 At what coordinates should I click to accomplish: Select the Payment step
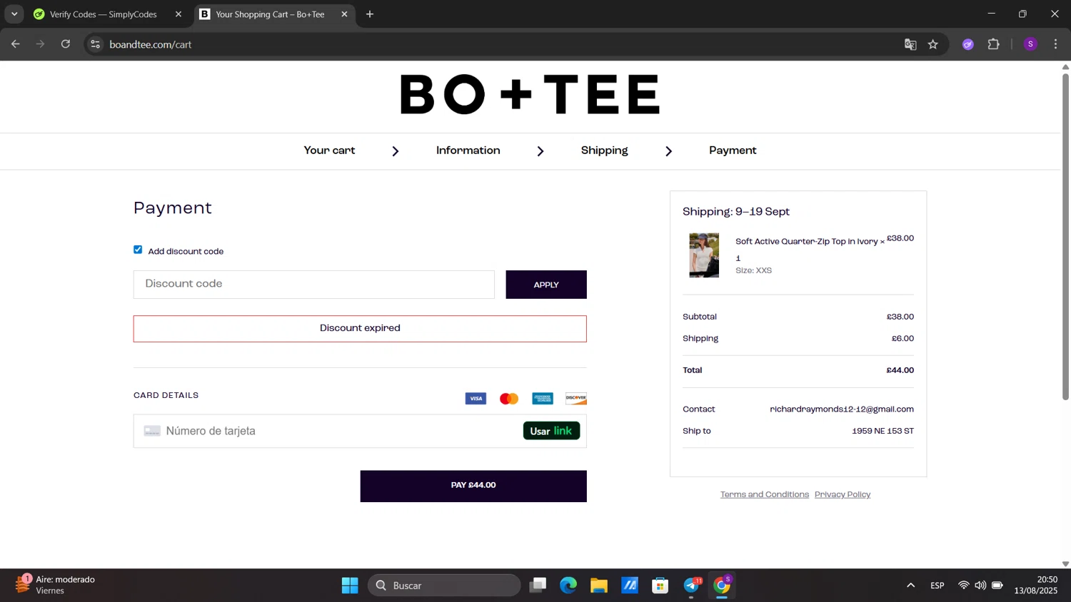point(733,150)
